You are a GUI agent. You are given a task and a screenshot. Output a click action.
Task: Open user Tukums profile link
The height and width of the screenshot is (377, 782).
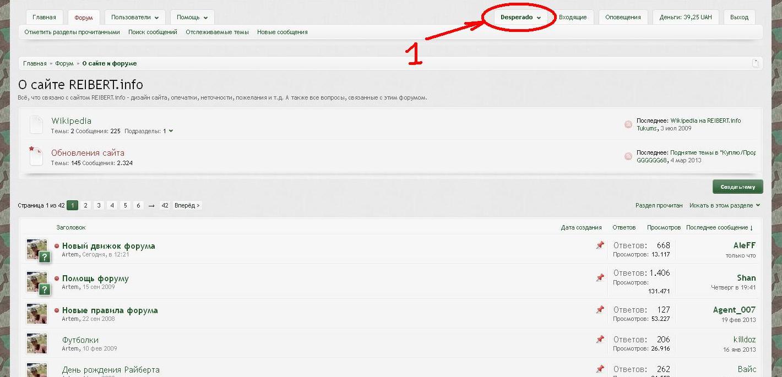(647, 128)
